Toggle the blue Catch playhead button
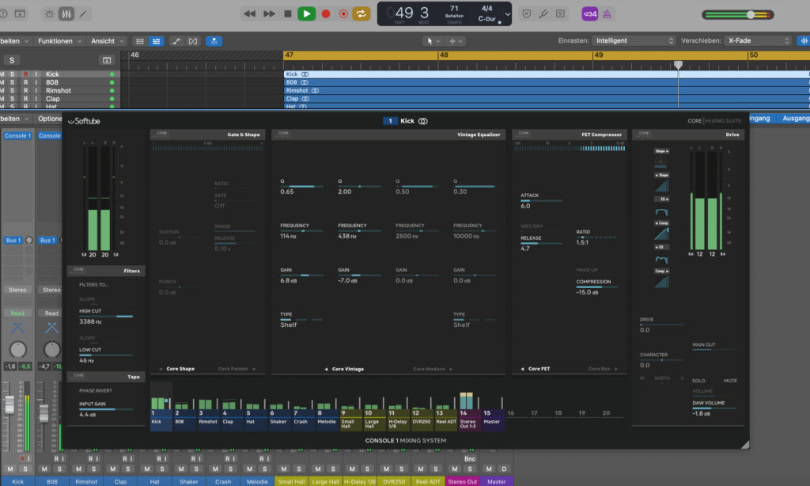The width and height of the screenshot is (810, 486). coord(214,41)
